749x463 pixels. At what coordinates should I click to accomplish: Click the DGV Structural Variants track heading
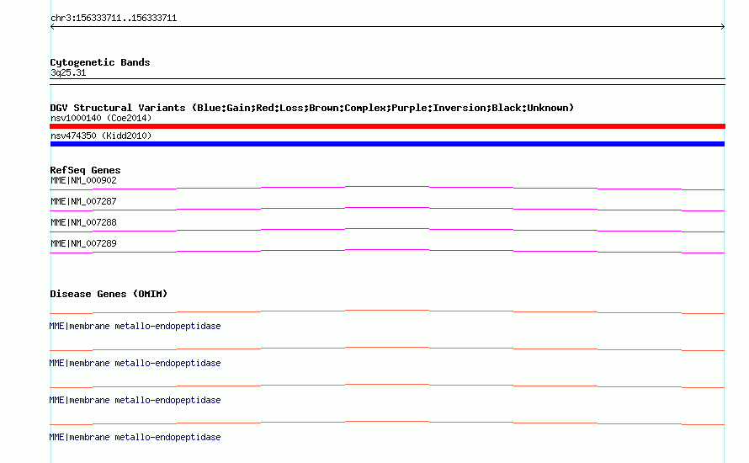[312, 108]
